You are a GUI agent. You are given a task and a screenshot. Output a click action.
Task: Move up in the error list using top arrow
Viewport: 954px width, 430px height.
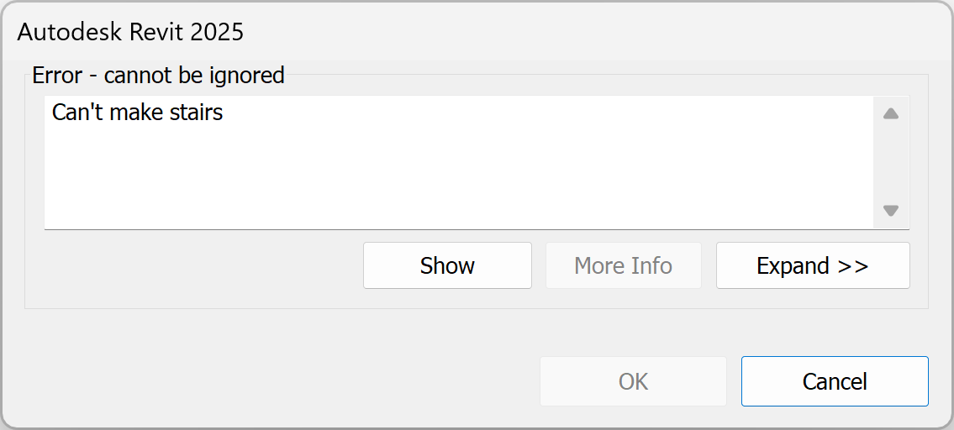click(891, 113)
